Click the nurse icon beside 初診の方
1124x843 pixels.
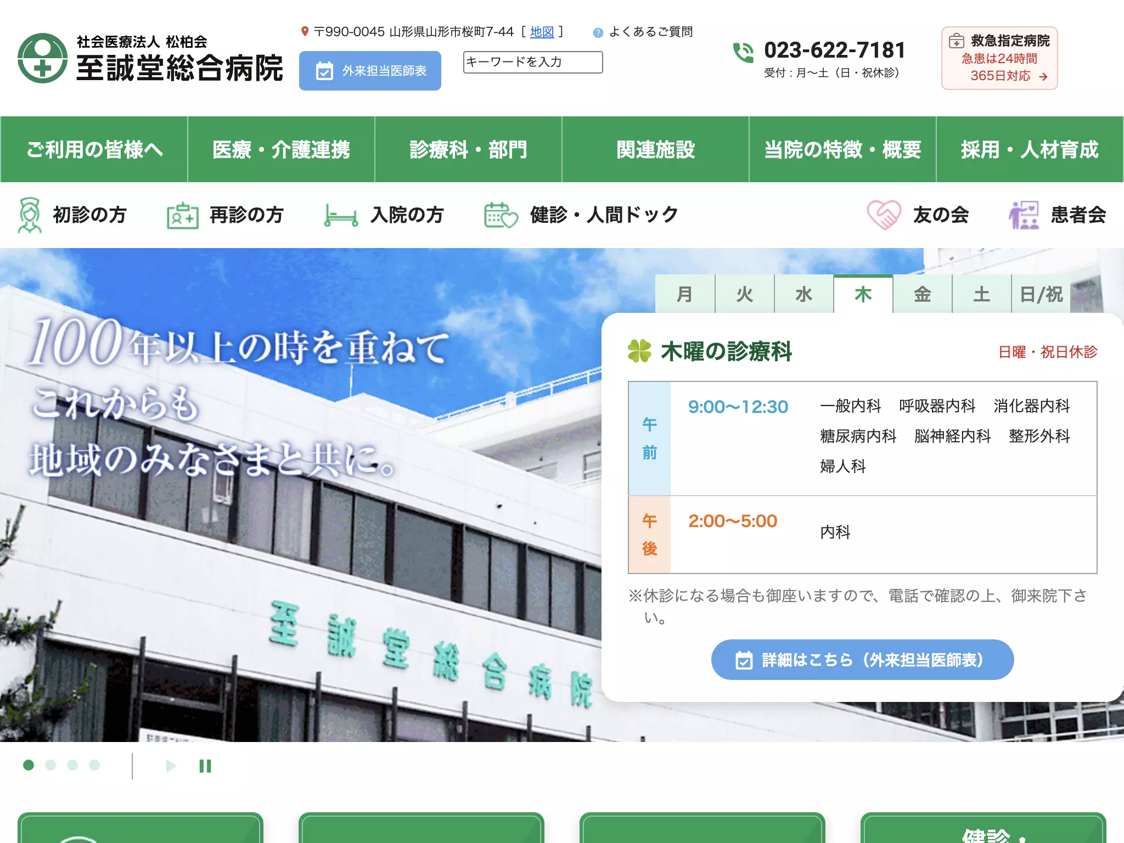pos(30,215)
